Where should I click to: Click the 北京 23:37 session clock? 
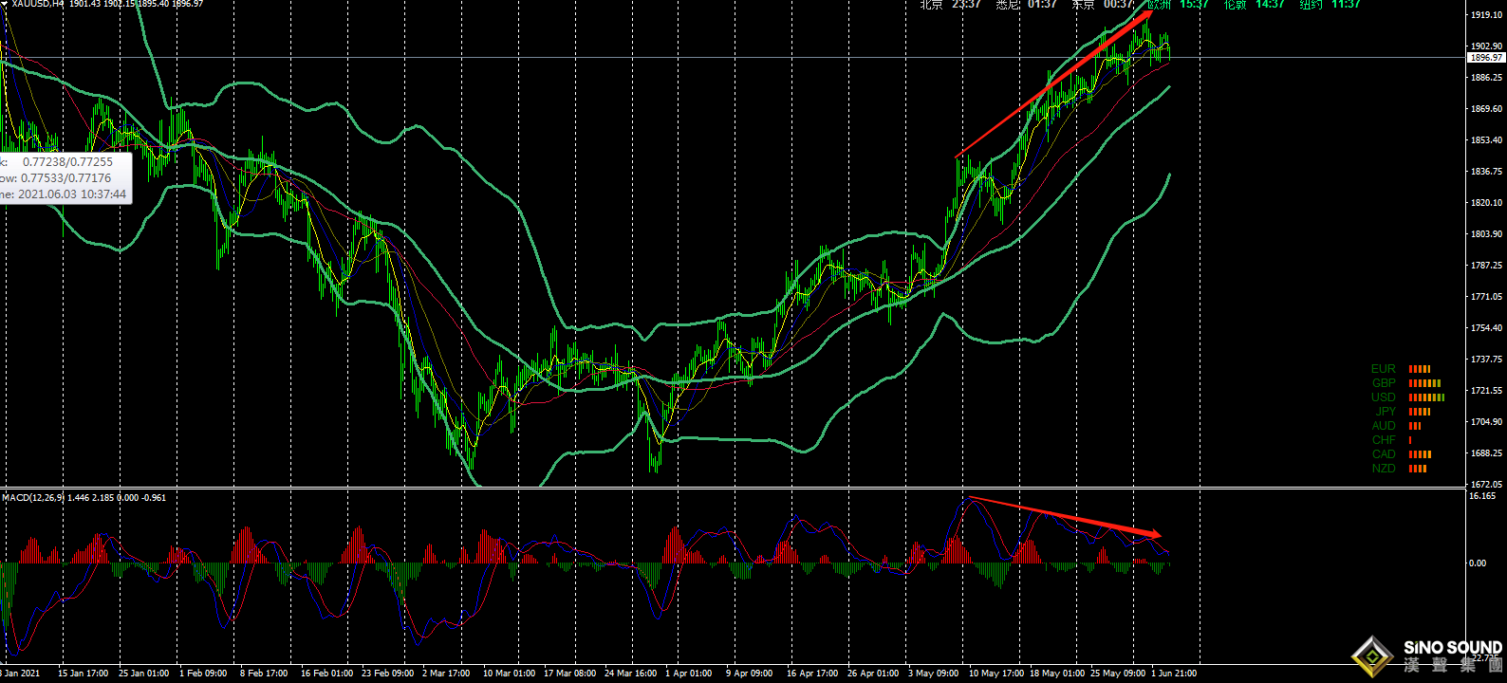[950, 5]
